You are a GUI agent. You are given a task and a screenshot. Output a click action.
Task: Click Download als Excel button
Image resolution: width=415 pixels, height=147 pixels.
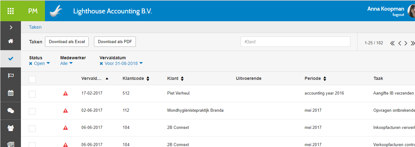tap(67, 42)
